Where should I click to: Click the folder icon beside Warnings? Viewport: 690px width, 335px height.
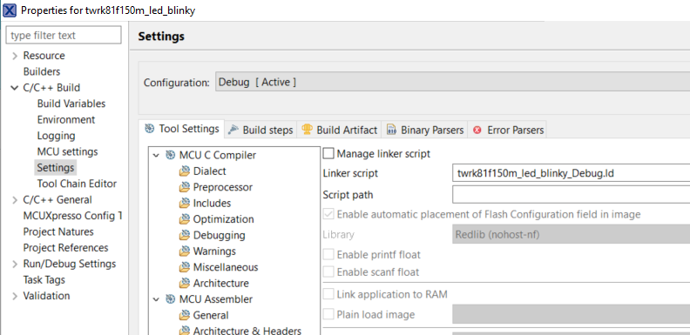(x=185, y=251)
